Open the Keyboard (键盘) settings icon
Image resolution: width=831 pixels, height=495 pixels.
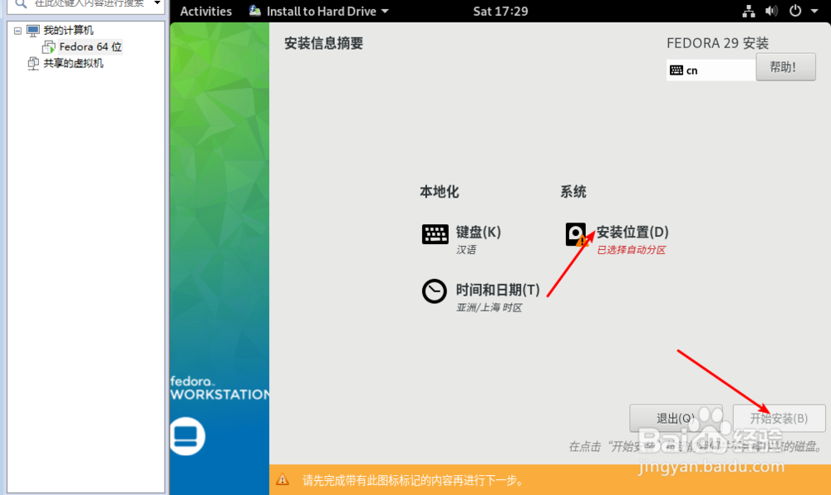(x=435, y=234)
